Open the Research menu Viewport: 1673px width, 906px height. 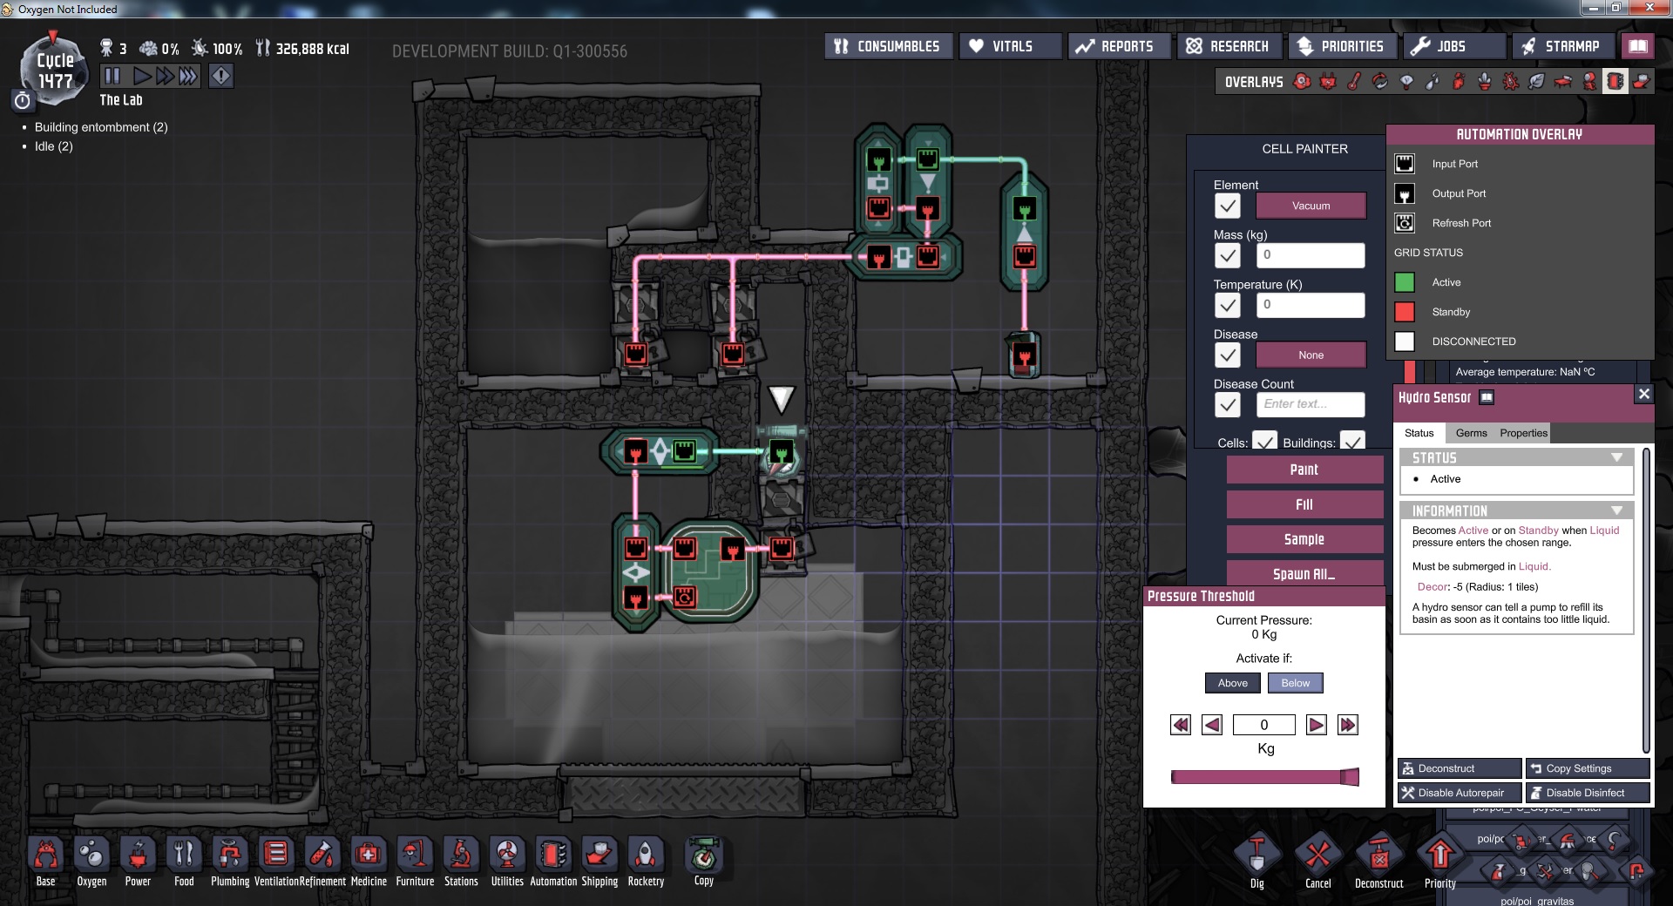point(1229,46)
